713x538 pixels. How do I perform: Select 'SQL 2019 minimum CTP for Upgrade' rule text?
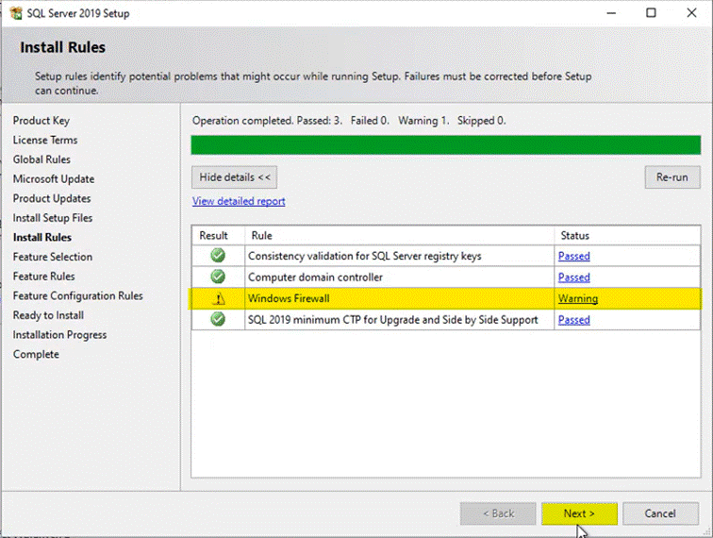click(x=393, y=320)
